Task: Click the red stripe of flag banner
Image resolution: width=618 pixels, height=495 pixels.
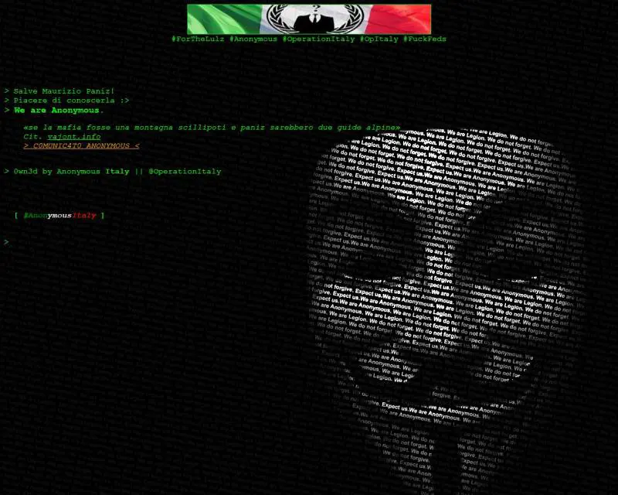Action: [401, 19]
